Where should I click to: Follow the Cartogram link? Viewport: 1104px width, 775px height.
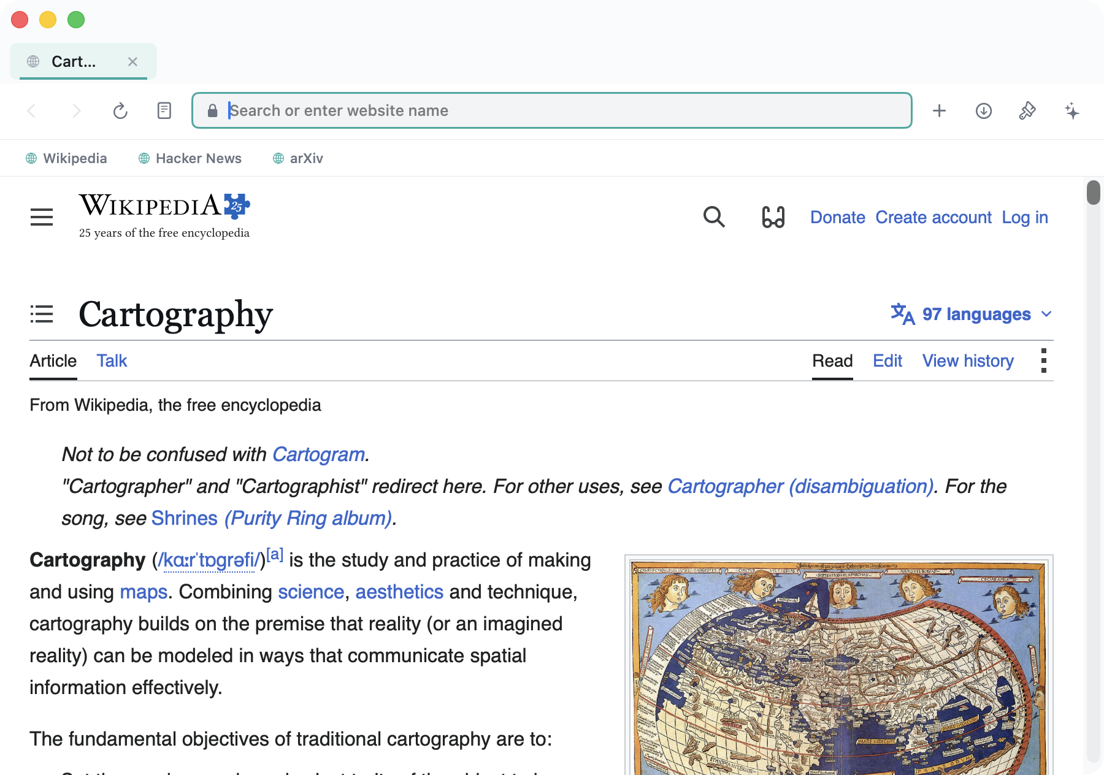(318, 454)
